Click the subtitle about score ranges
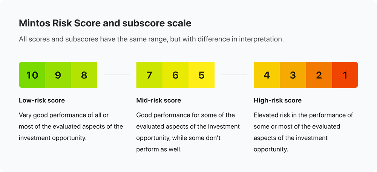Image resolution: width=377 pixels, height=172 pixels. (152, 39)
